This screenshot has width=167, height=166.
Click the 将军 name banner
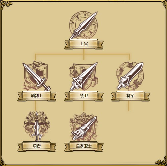tap(130, 96)
